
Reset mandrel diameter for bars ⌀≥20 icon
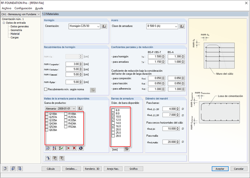(x=183, y=115)
